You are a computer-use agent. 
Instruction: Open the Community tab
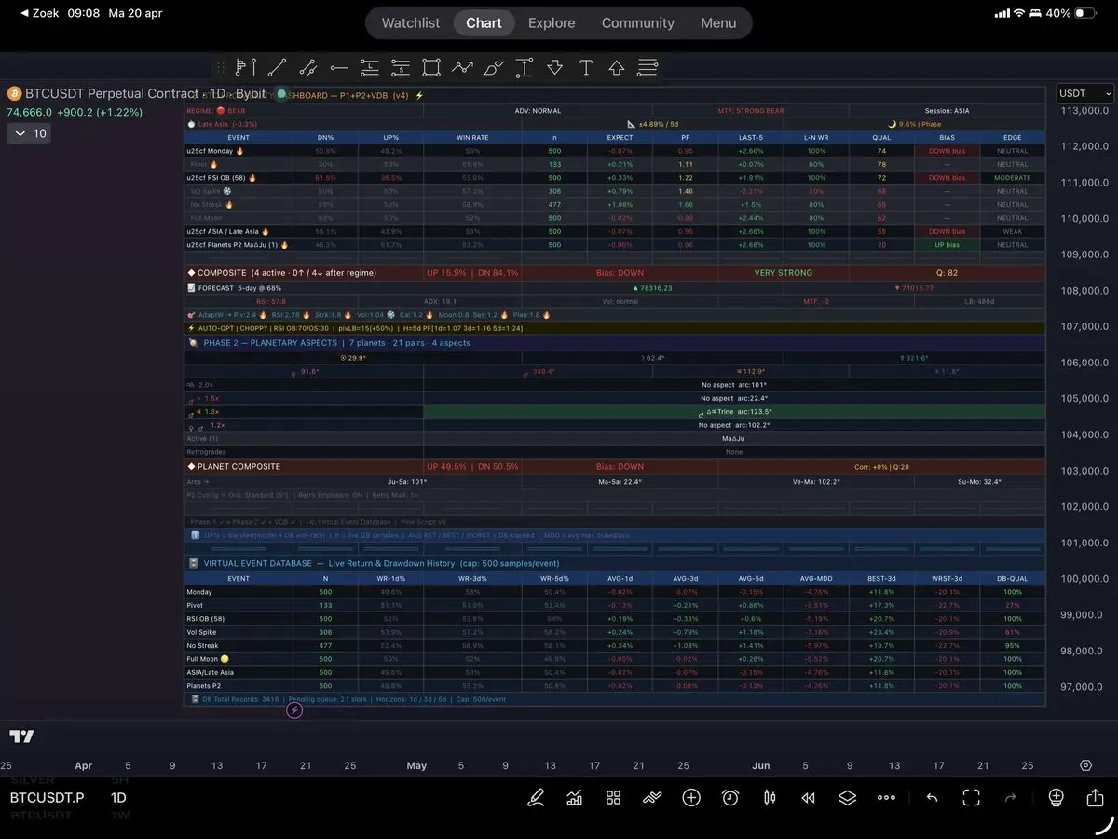pyautogui.click(x=637, y=23)
